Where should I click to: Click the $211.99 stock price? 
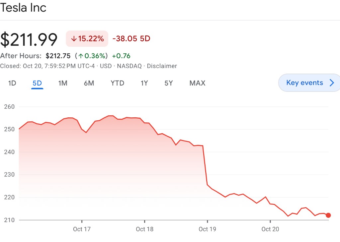(x=29, y=39)
